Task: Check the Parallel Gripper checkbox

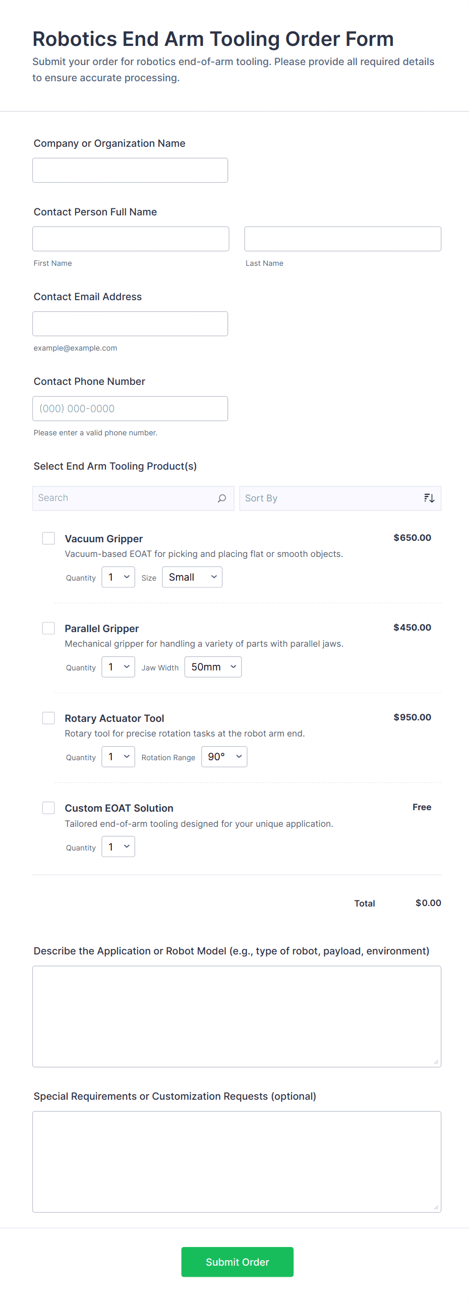Action: [x=48, y=628]
